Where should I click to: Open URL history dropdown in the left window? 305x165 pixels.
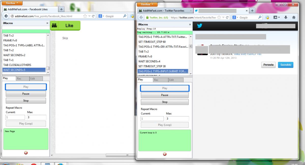[89, 16]
